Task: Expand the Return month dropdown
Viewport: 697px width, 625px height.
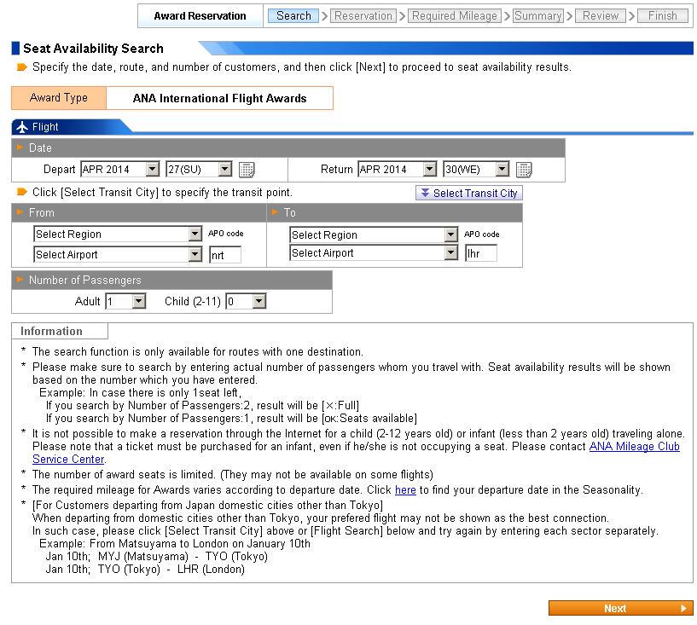Action: tap(397, 170)
